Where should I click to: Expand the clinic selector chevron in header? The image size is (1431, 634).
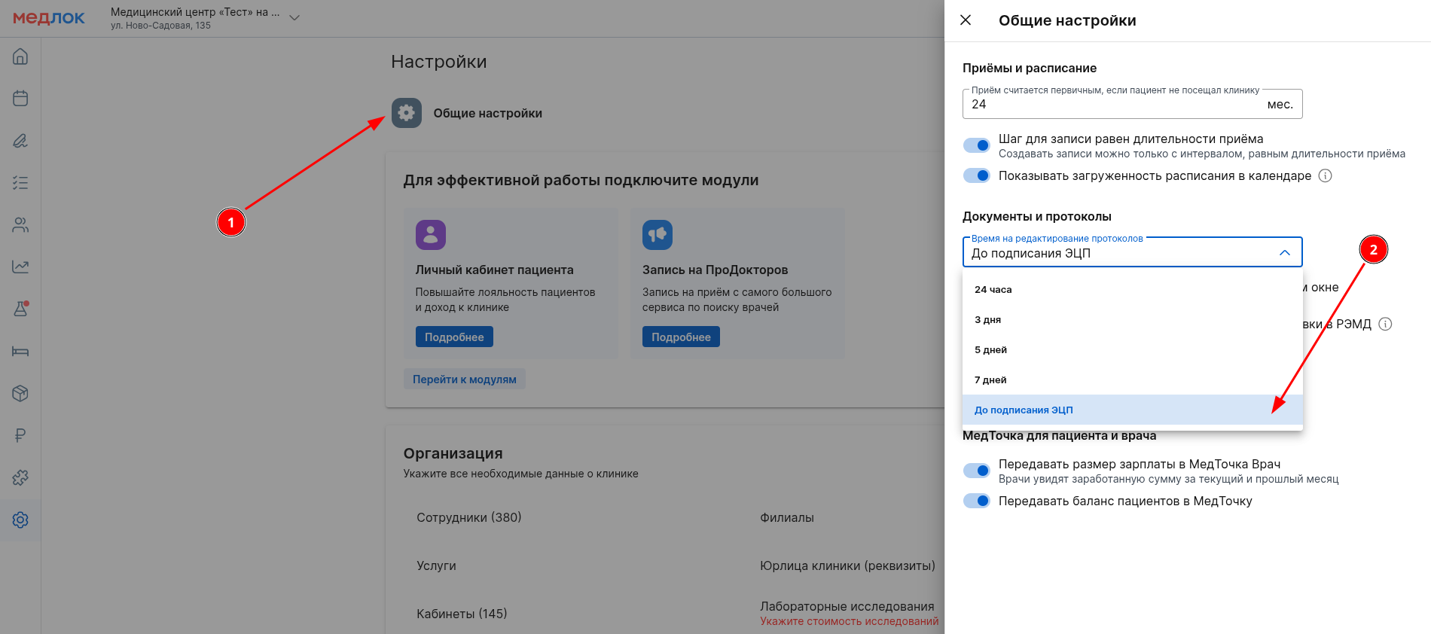pos(294,18)
